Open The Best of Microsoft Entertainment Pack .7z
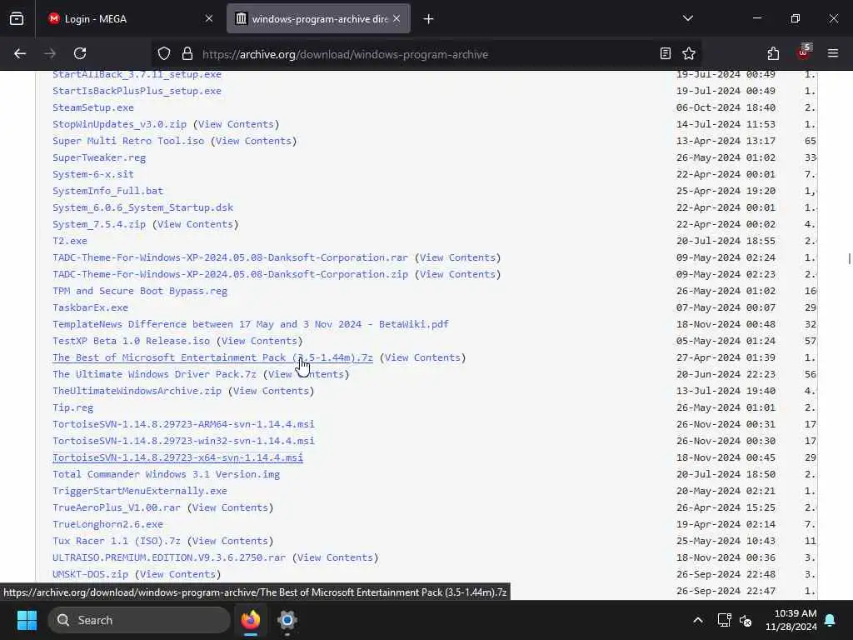 (212, 357)
